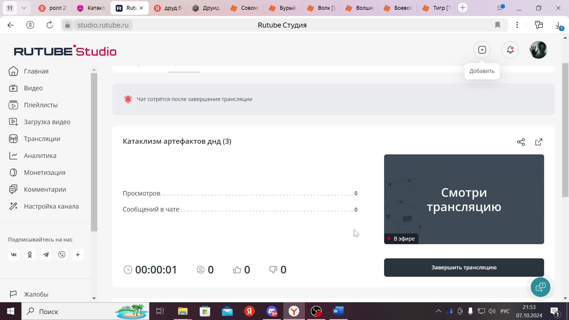
Task: Click the sidebar scroll down arrow
Action: point(94,298)
